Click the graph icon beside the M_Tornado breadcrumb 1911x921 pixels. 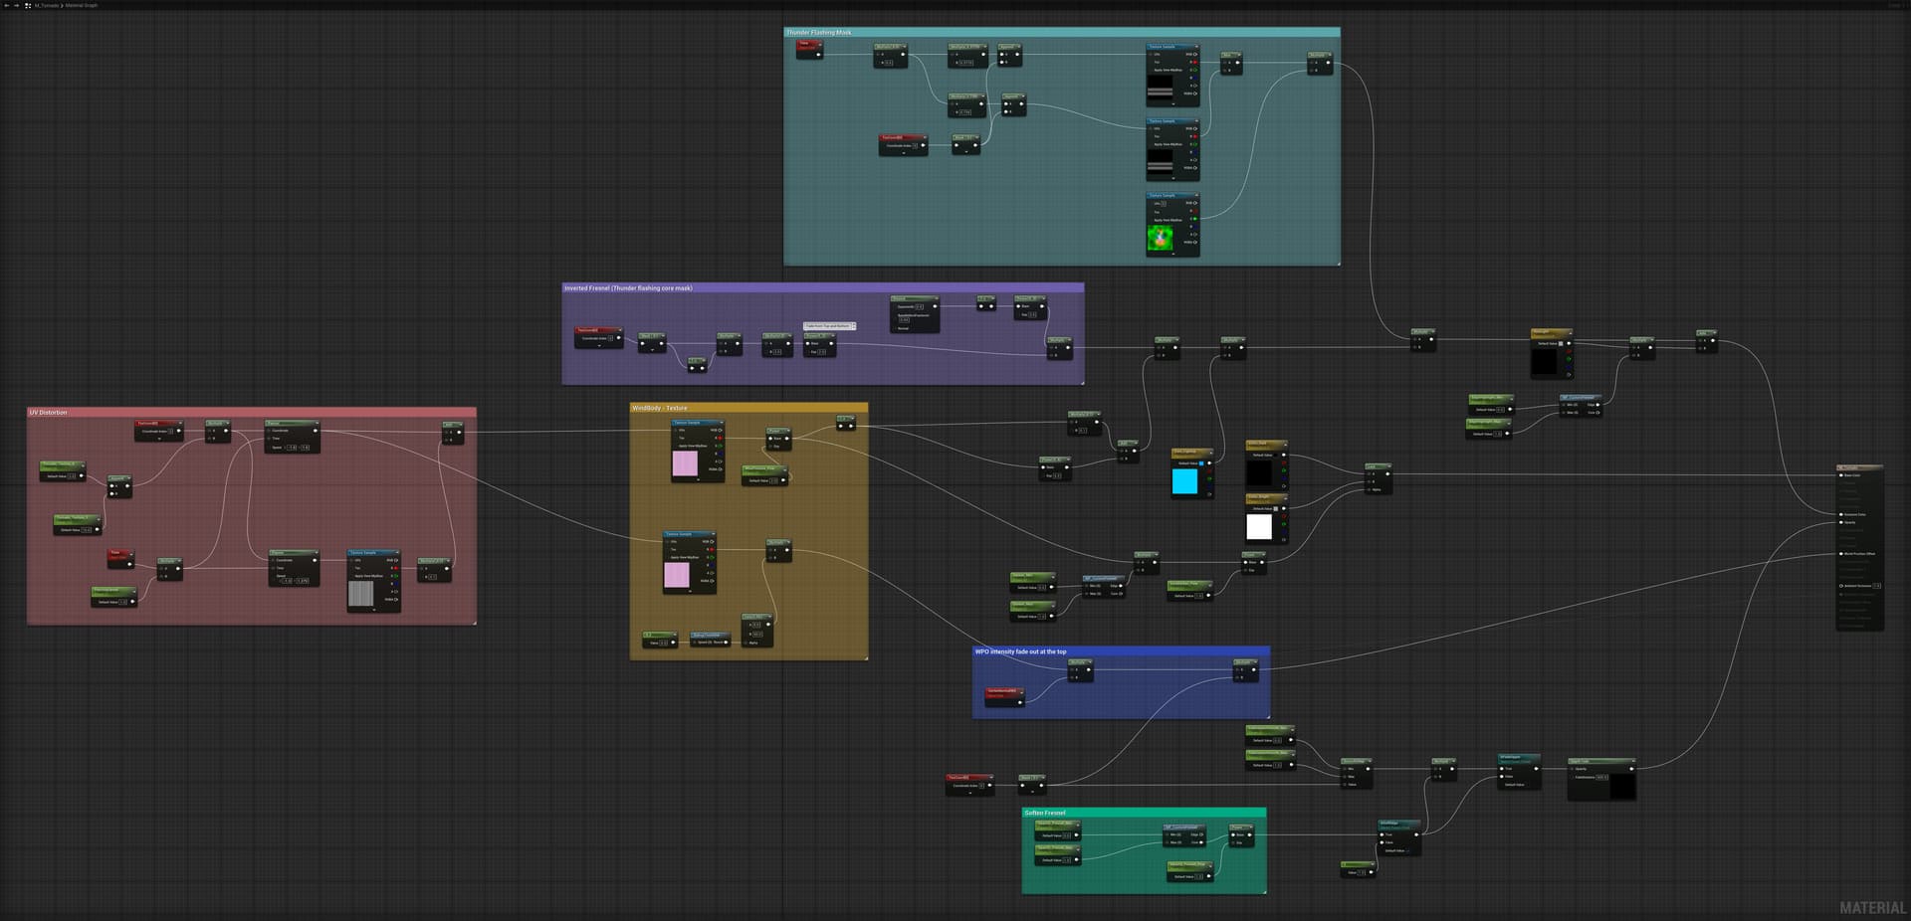[28, 5]
